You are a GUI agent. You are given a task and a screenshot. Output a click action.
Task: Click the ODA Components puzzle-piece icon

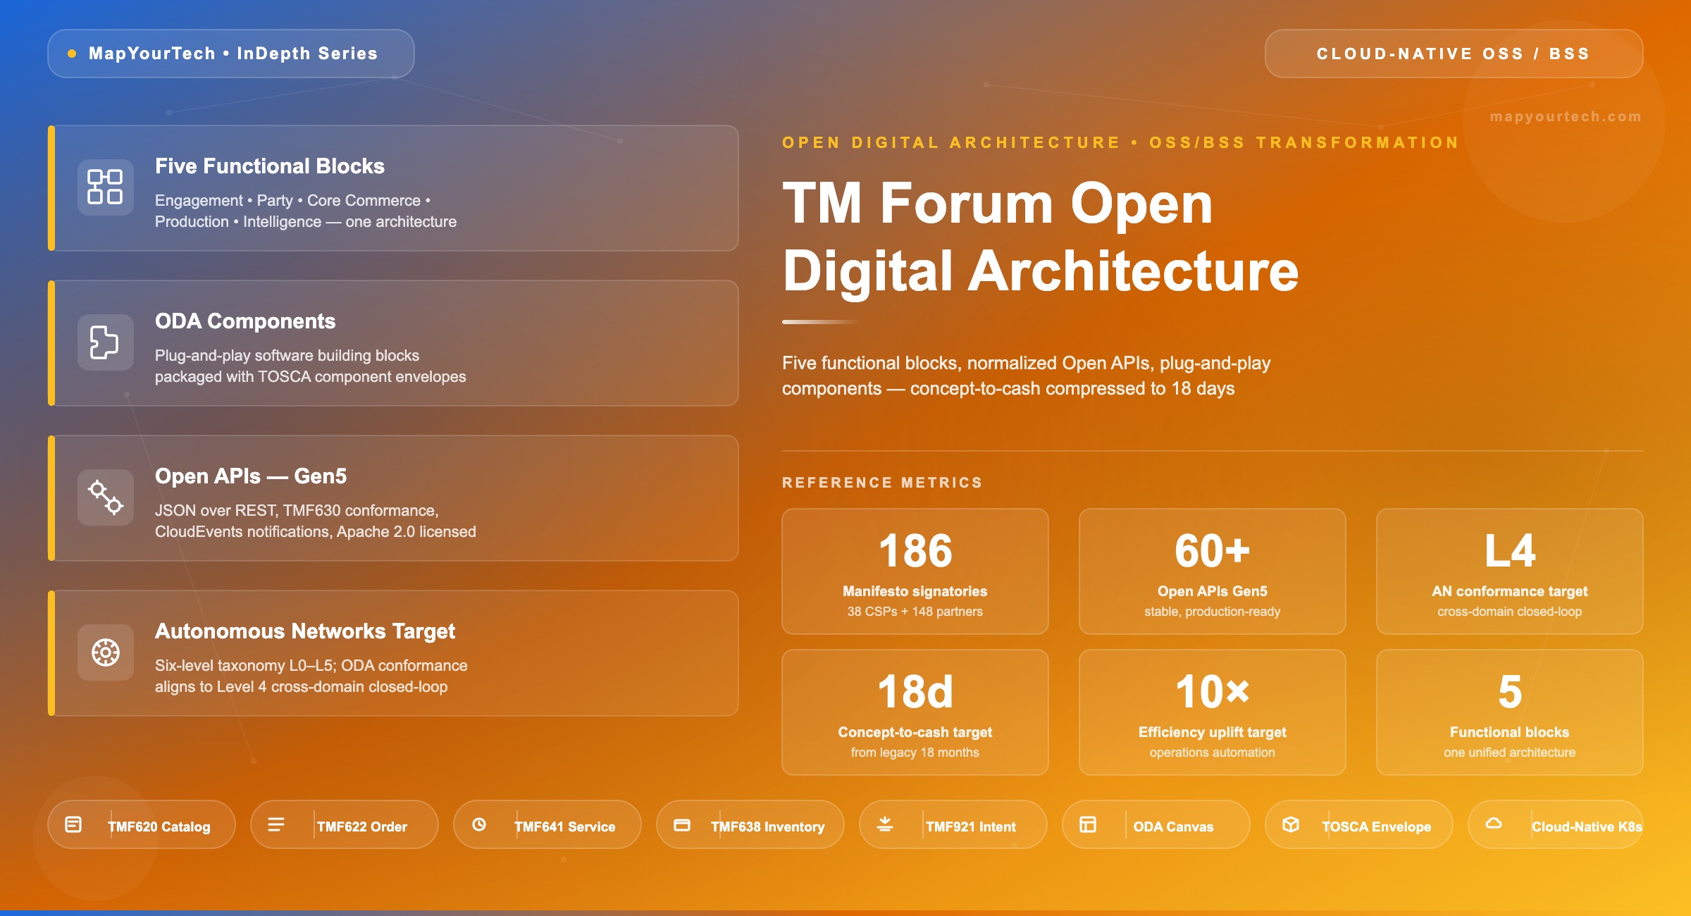[x=105, y=342]
